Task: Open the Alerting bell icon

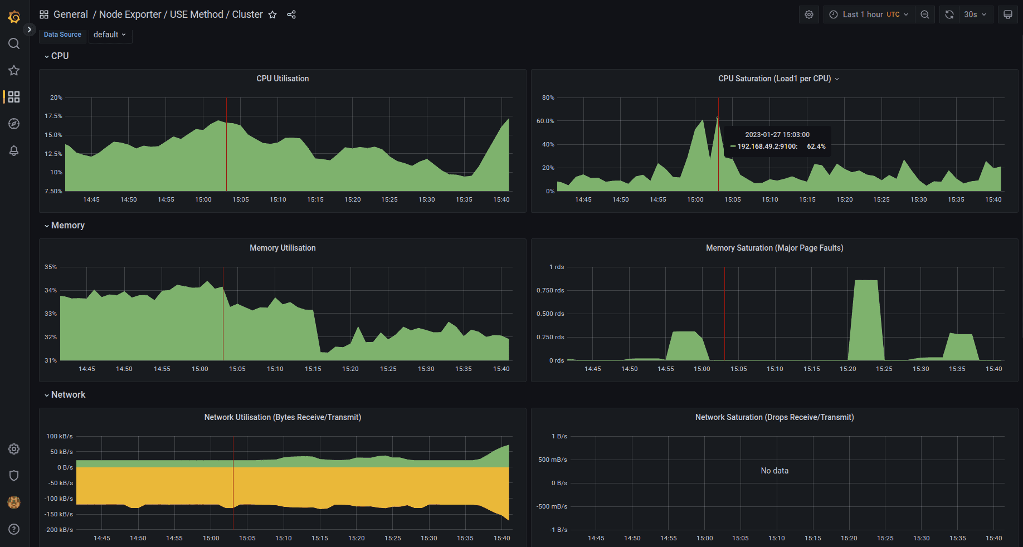Action: pyautogui.click(x=14, y=150)
